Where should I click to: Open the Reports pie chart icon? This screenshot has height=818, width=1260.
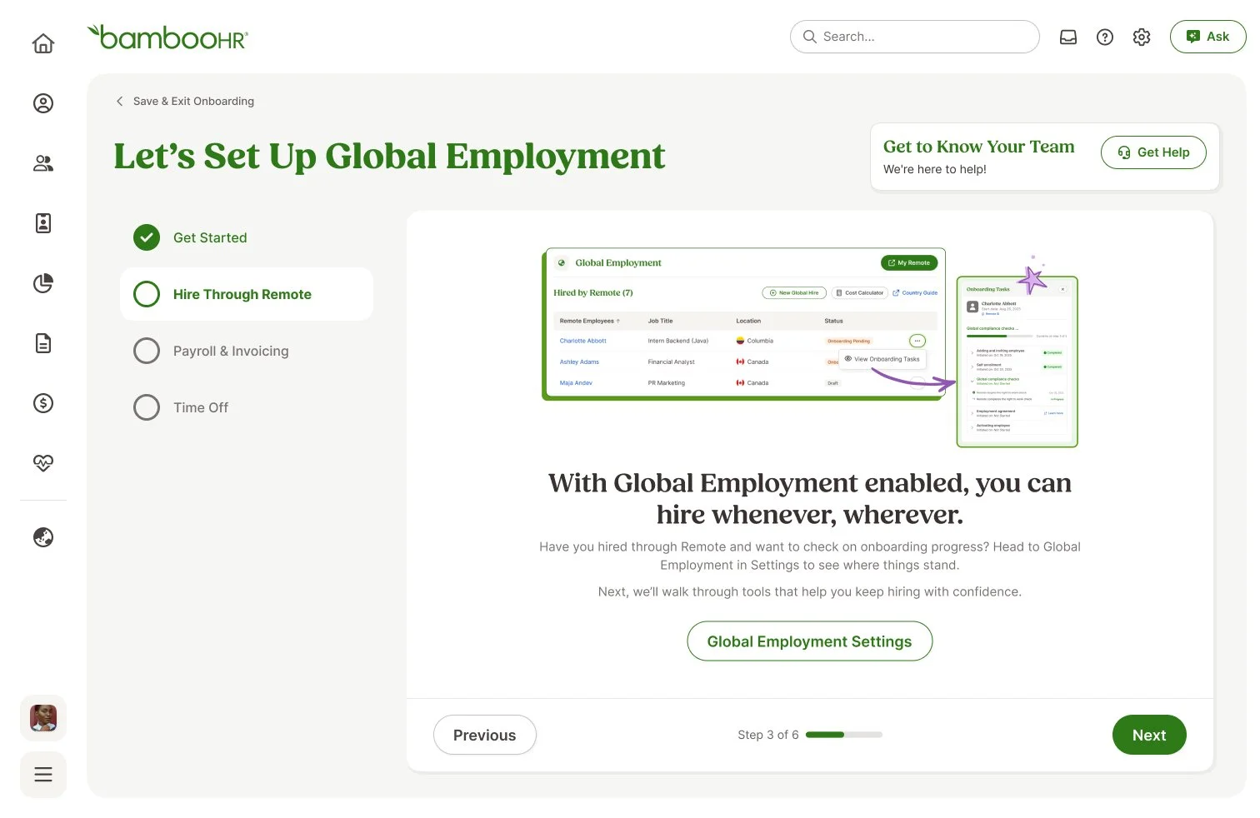43,283
